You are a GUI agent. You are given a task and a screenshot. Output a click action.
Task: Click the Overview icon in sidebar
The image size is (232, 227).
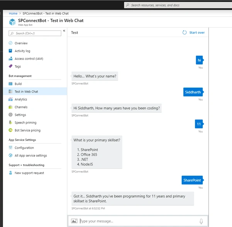(10, 43)
